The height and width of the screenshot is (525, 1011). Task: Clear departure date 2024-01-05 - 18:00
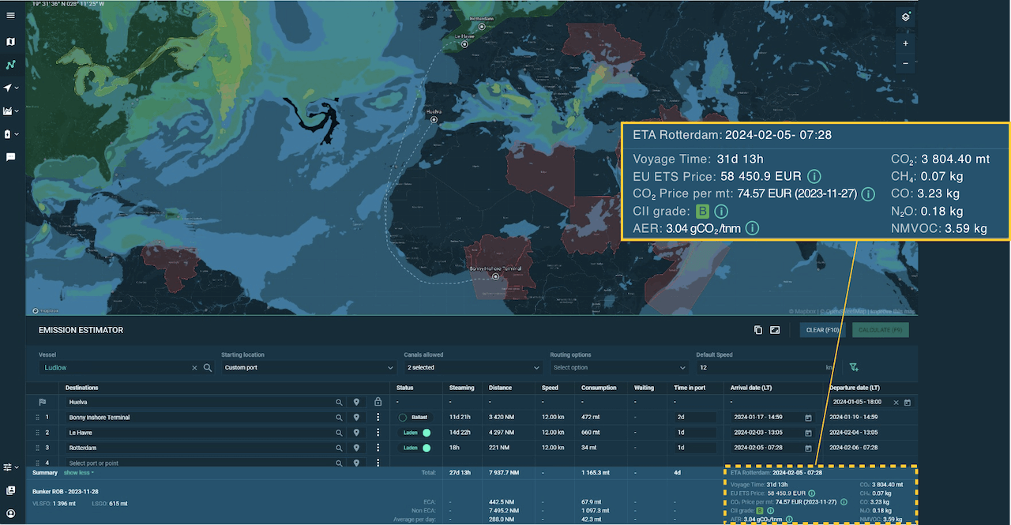tap(896, 403)
